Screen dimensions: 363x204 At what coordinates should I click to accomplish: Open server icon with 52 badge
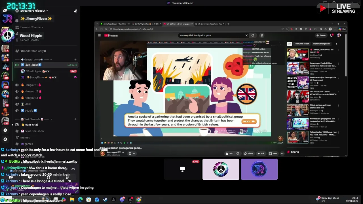point(5,103)
